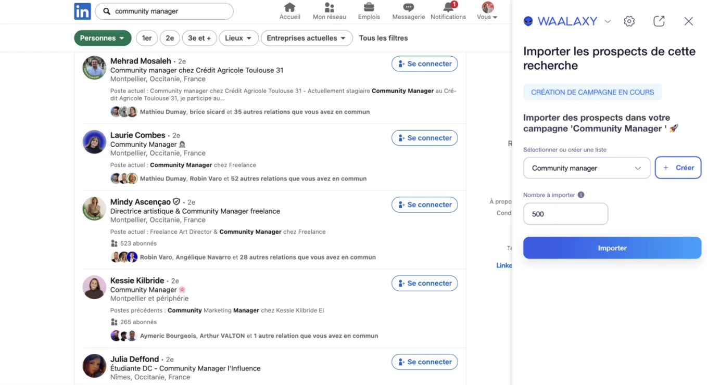
Task: Create a new list with Créer
Action: coord(678,168)
